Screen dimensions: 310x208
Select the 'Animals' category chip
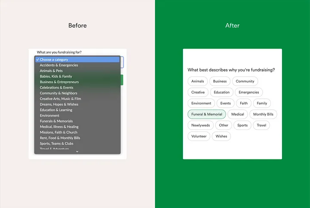[x=198, y=81]
